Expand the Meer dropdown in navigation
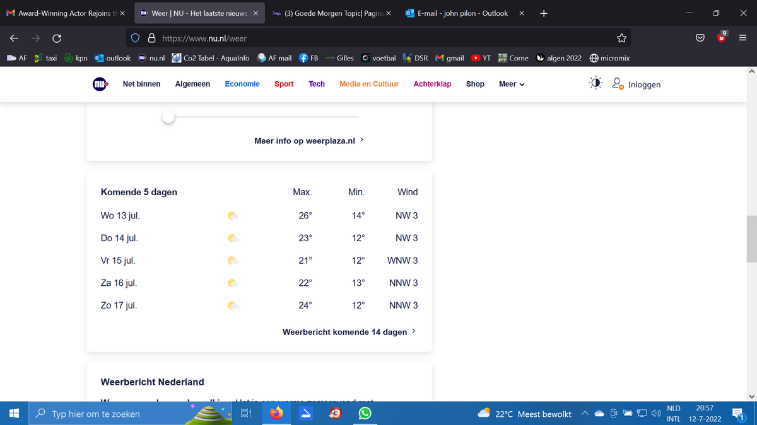 (512, 84)
